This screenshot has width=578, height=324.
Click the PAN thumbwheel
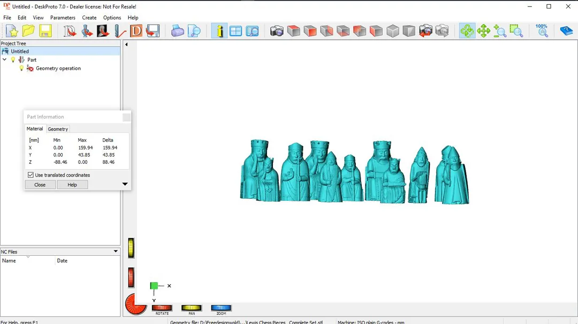[191, 308]
